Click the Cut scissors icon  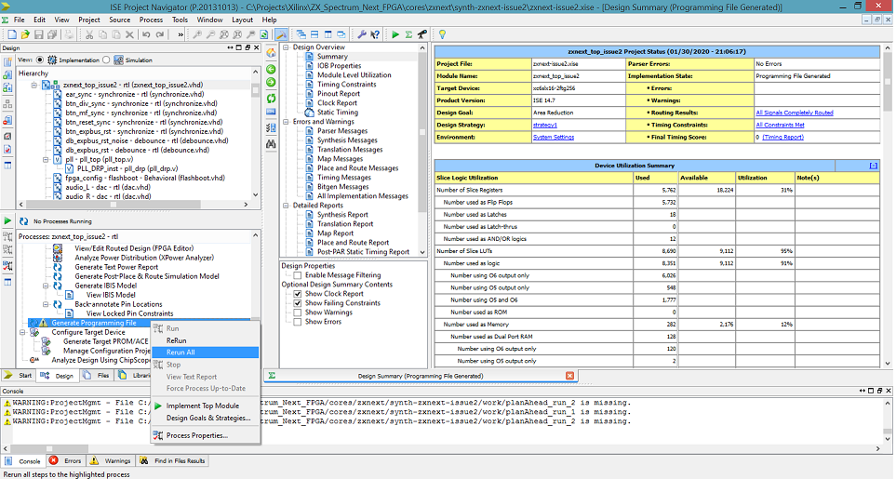[x=89, y=34]
